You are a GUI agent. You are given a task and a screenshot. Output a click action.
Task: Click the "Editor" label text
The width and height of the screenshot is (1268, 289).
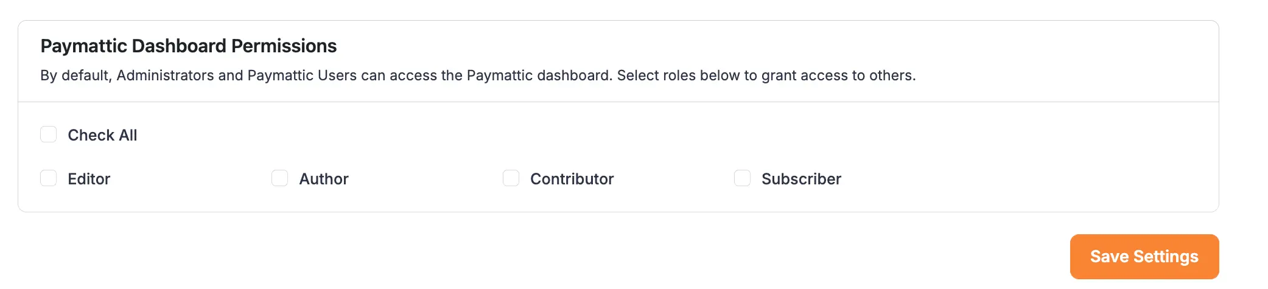(89, 179)
